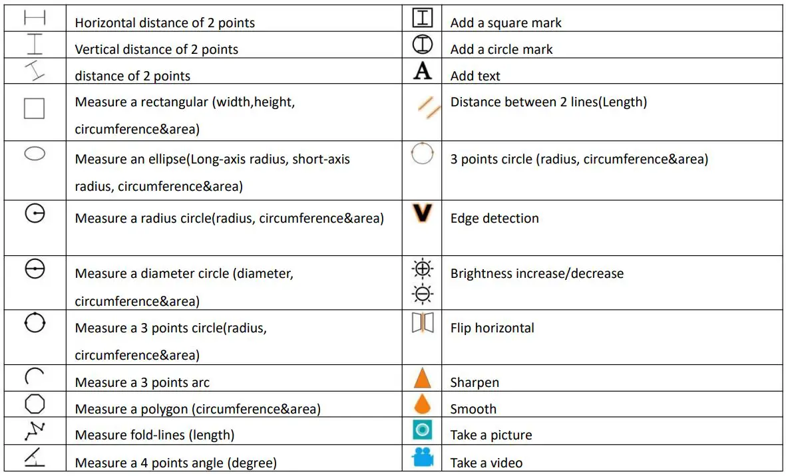Image resolution: width=786 pixels, height=476 pixels.
Task: Click the polygon measurement octagon icon
Action: [35, 404]
